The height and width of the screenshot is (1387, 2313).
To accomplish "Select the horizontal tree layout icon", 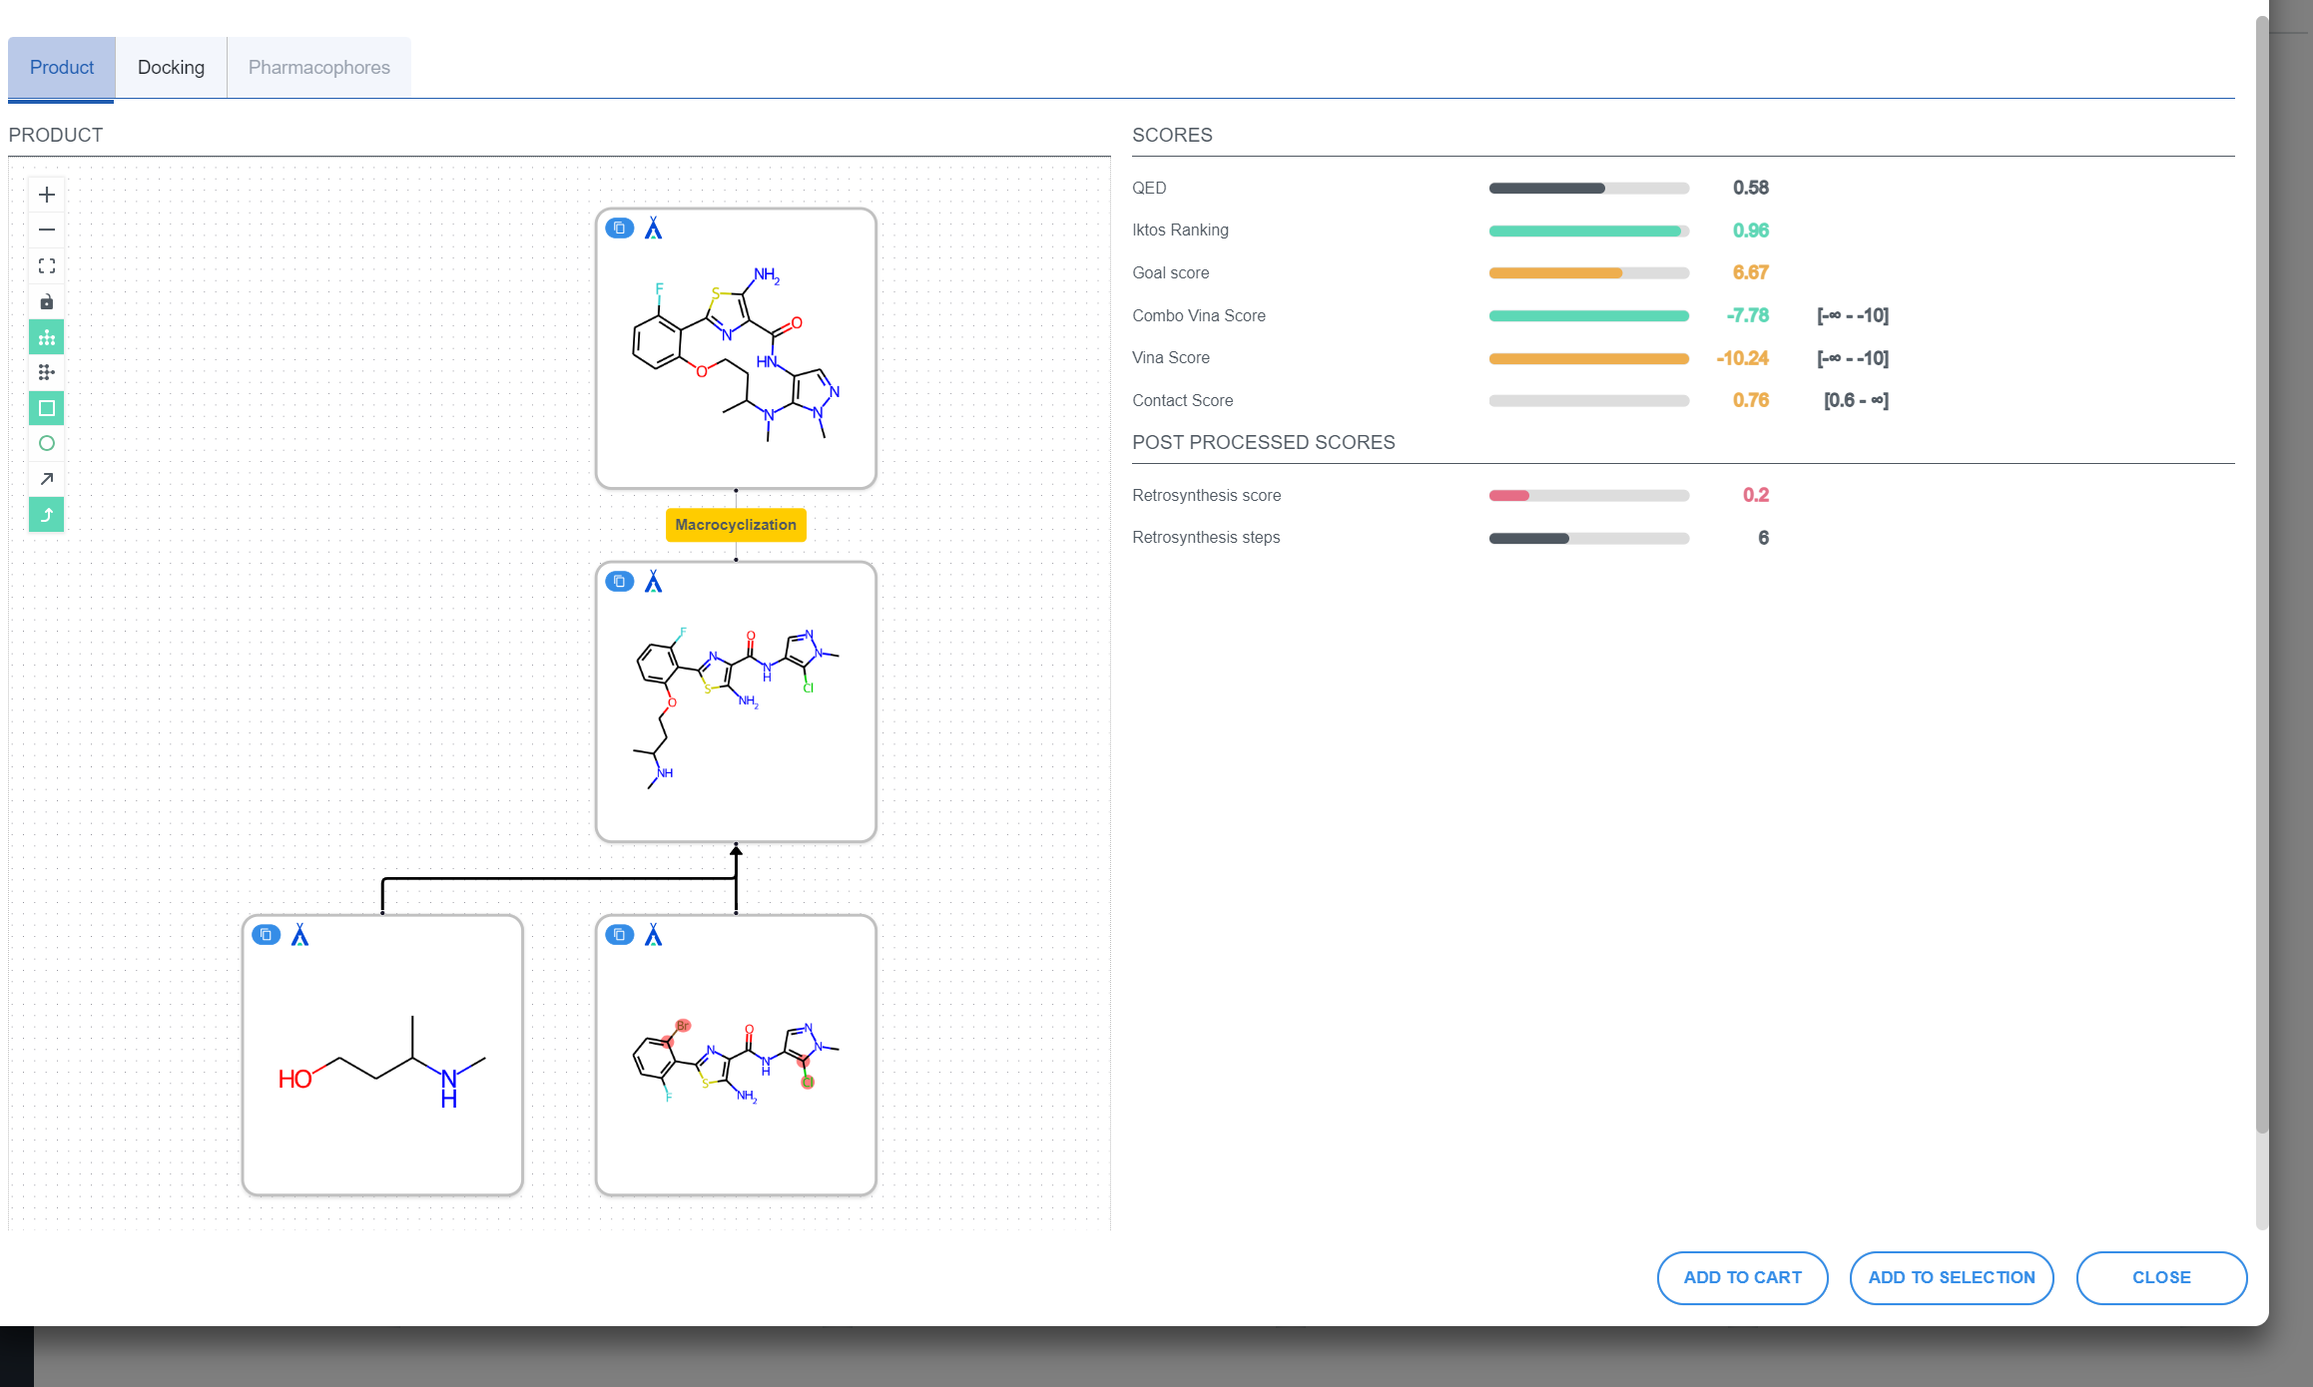I will (46, 372).
